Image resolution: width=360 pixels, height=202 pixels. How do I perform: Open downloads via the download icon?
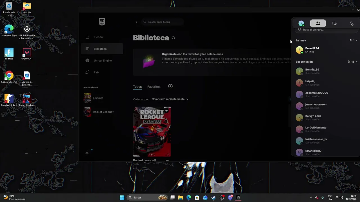[x=87, y=152]
